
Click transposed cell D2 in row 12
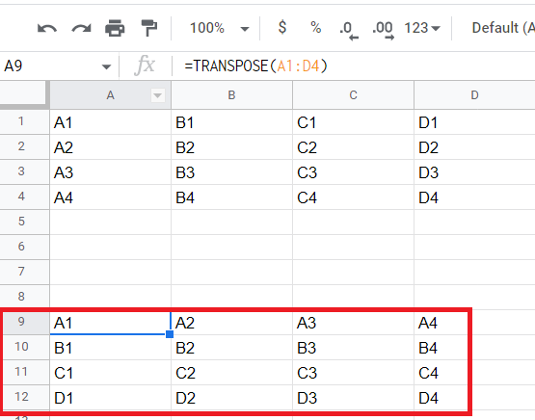(x=231, y=398)
